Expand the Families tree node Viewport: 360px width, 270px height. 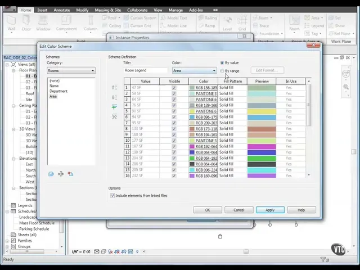[7, 241]
